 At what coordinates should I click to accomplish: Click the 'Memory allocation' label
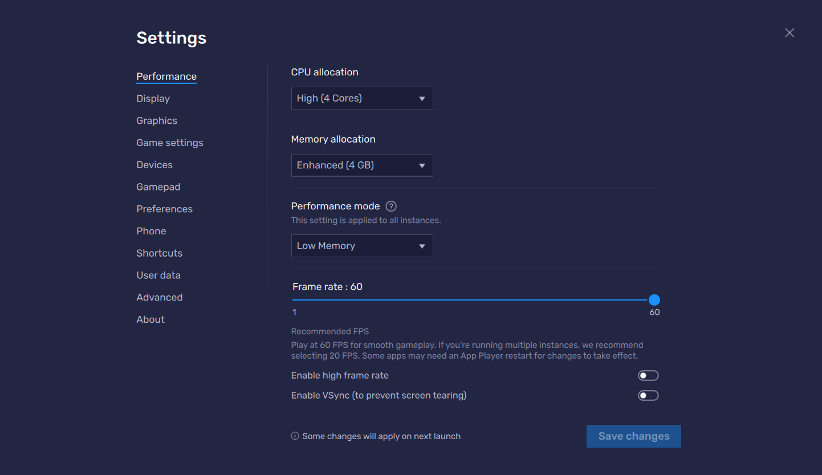pyautogui.click(x=333, y=139)
